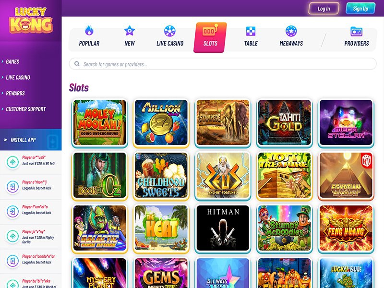Open Live Casino roulette wheel icon

click(x=170, y=31)
